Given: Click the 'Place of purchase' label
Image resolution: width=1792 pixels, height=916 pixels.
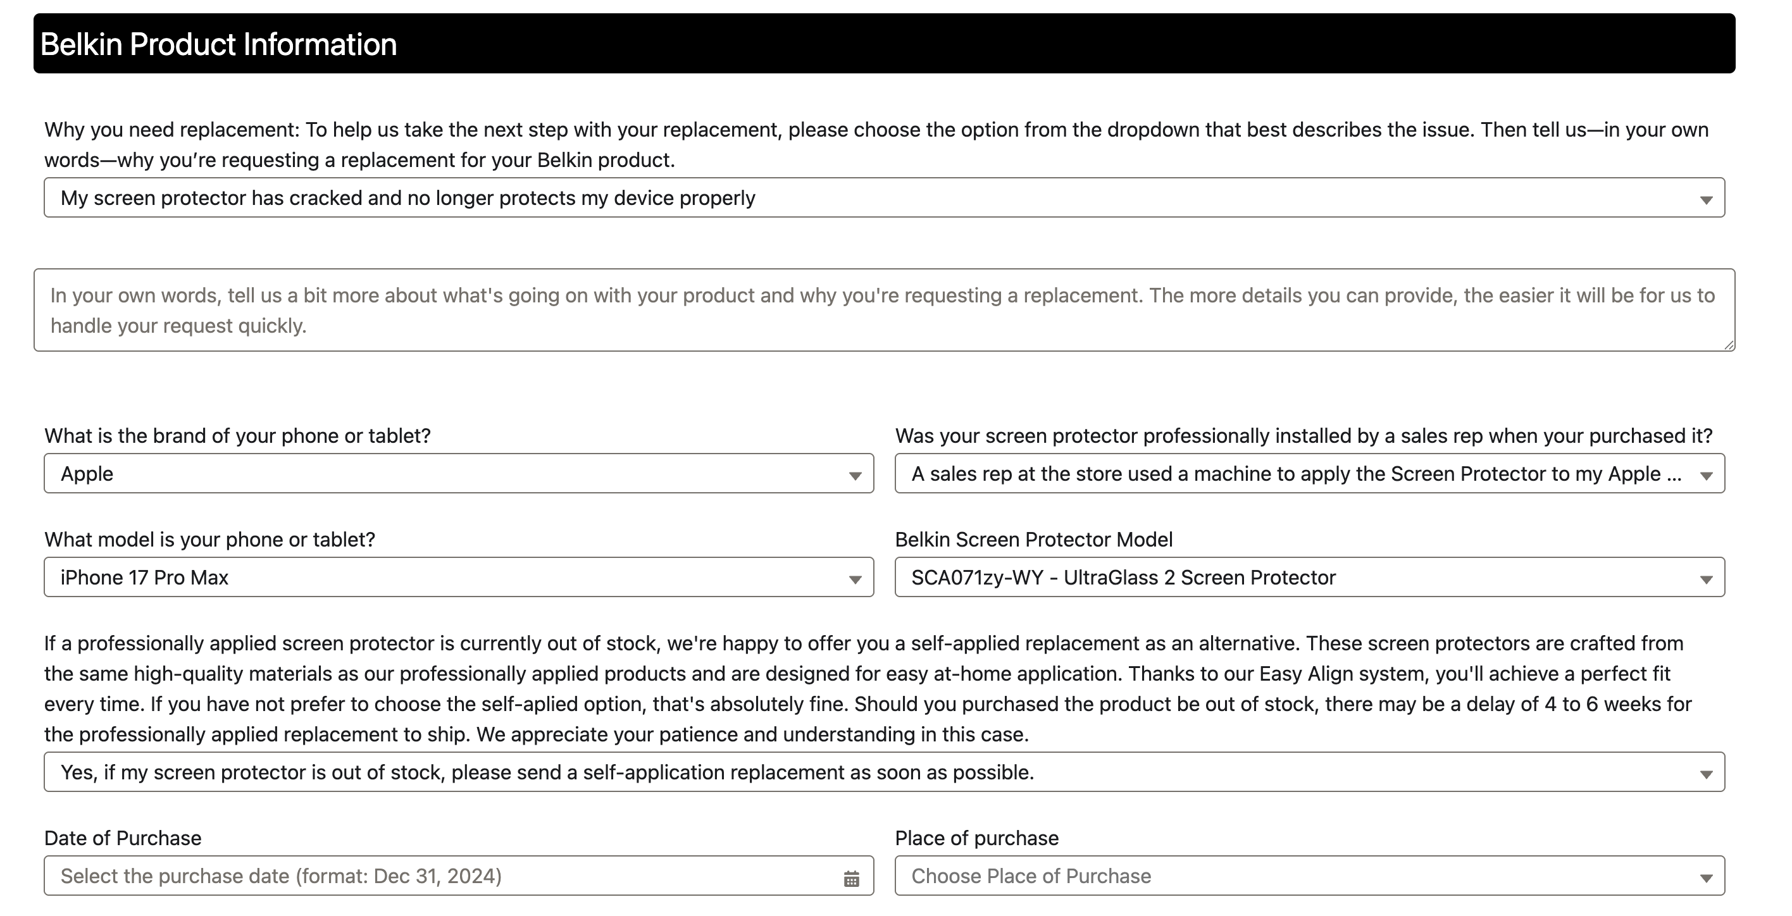Looking at the screenshot, I should 978,838.
